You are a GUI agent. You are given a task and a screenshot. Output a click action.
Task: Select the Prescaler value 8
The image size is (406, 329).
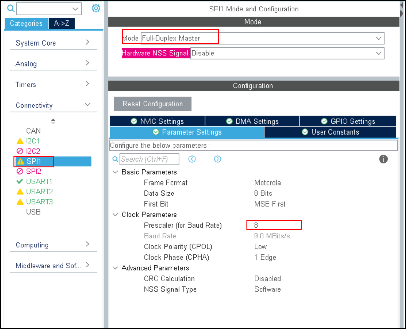pos(274,225)
